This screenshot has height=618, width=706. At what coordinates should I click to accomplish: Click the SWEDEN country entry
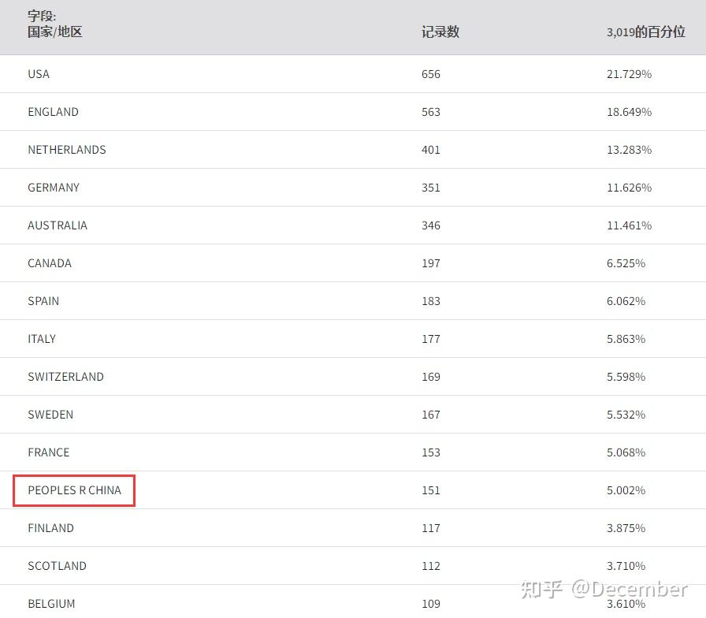pyautogui.click(x=50, y=415)
